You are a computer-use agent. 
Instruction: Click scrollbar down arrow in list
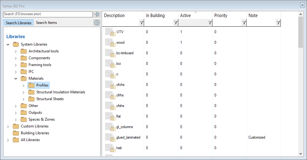pyautogui.click(x=300, y=153)
